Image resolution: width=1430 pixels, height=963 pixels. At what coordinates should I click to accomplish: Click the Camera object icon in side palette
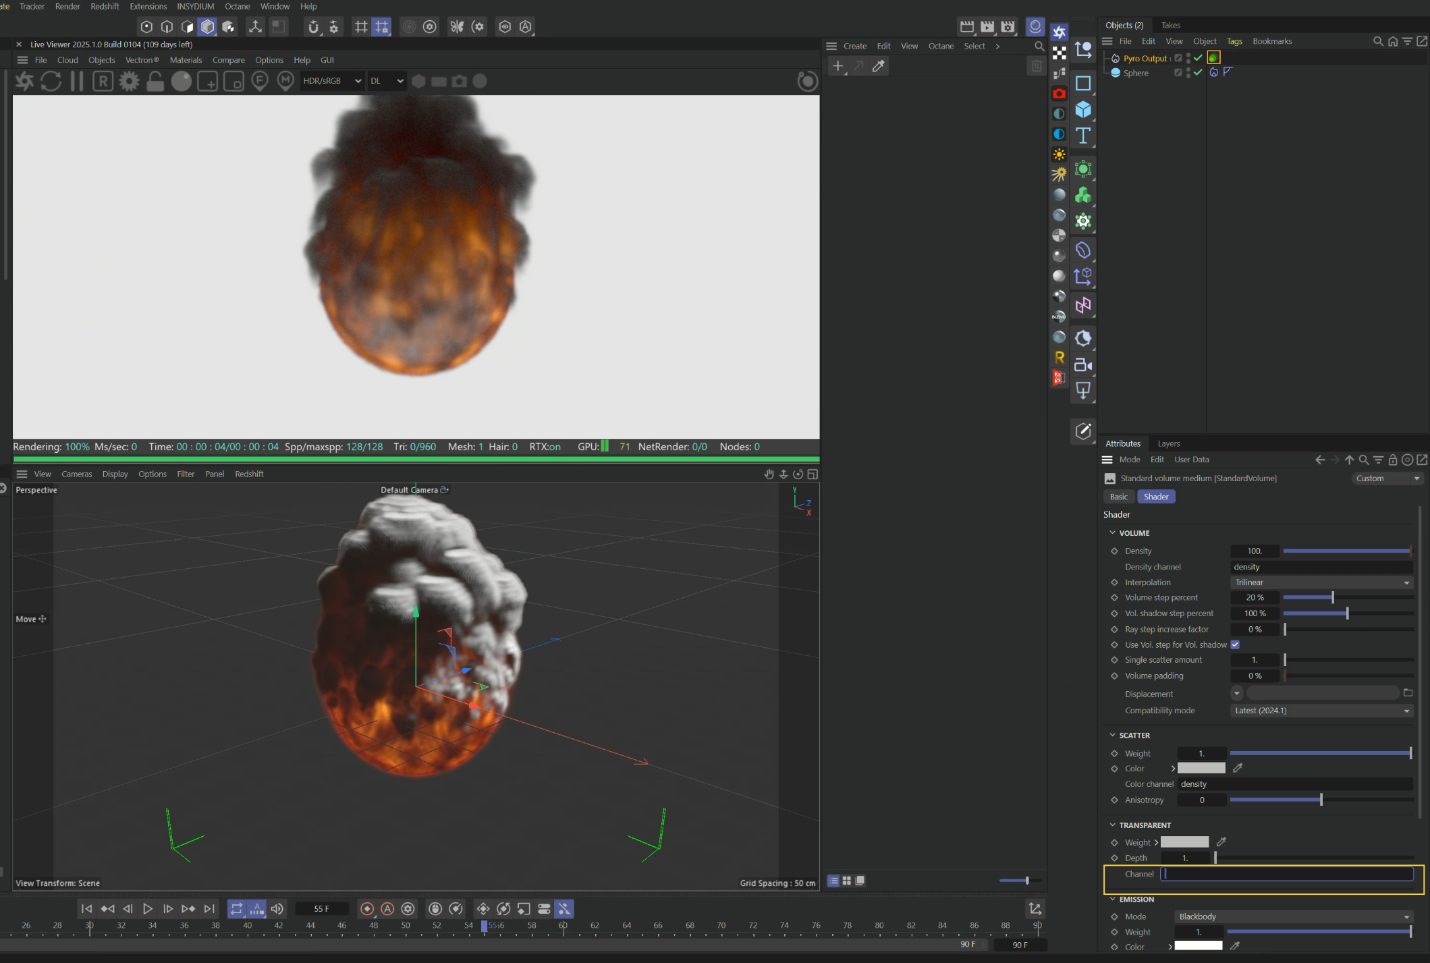point(1083,365)
